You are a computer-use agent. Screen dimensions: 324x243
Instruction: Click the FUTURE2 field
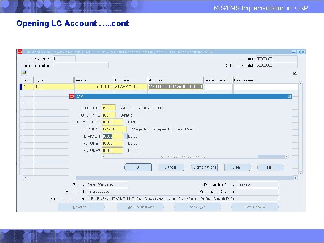click(x=112, y=150)
